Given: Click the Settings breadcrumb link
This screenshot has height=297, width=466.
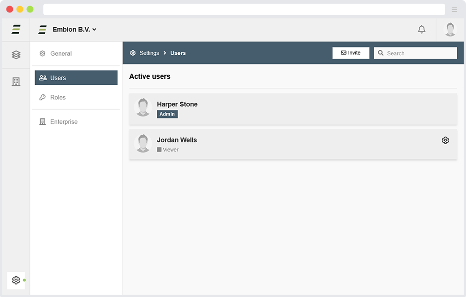Looking at the screenshot, I should (x=149, y=53).
